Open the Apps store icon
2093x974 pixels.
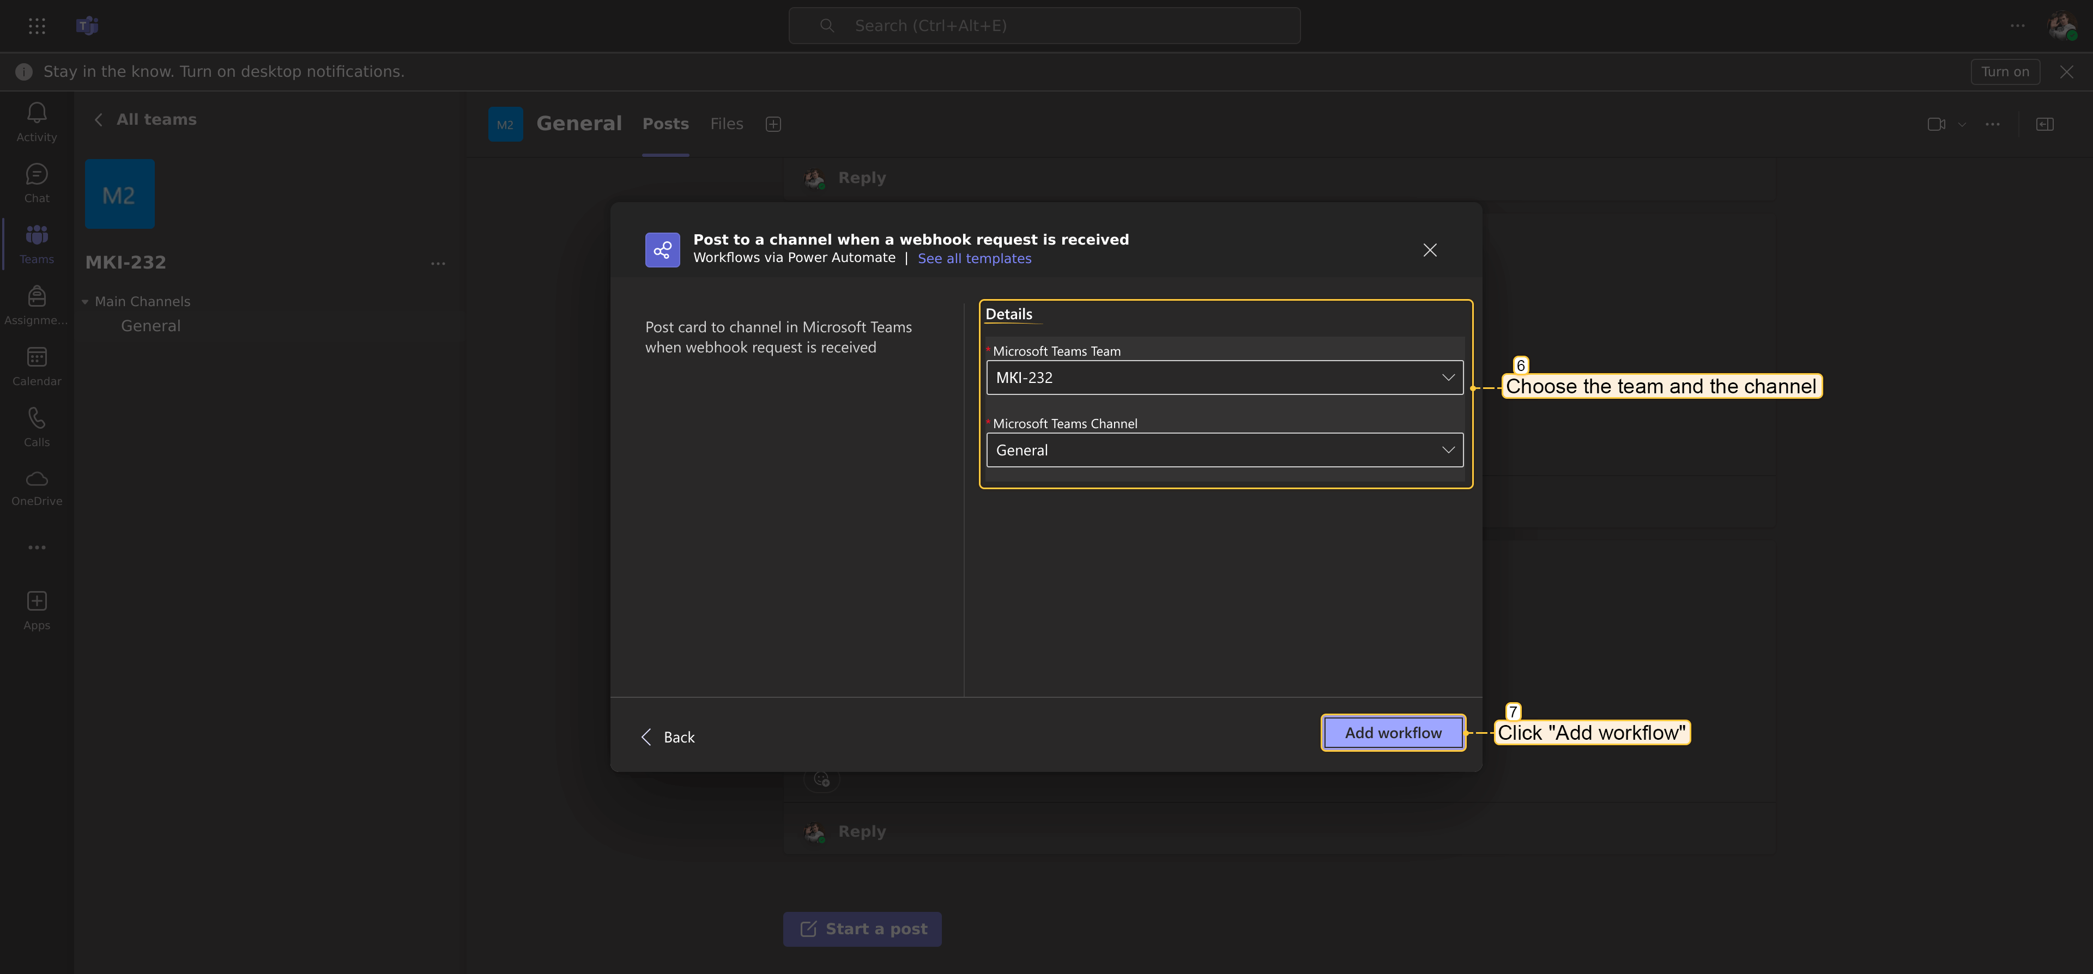37,609
